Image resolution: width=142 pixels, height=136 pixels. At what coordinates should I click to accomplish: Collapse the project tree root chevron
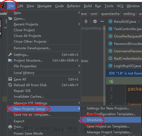(5, 28)
